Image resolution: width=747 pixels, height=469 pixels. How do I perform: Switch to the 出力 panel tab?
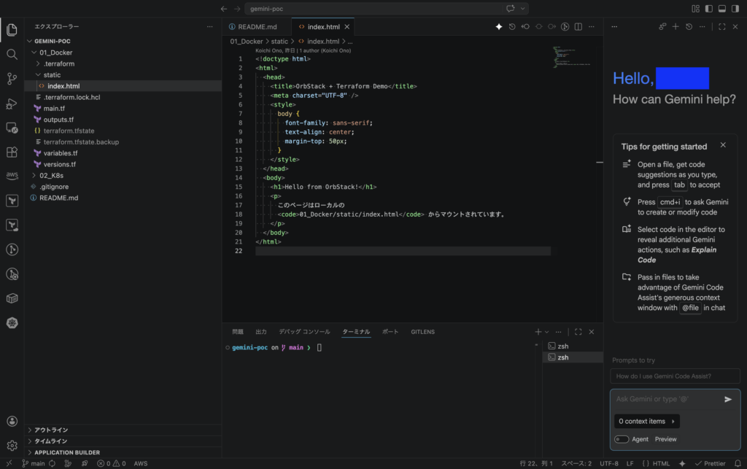260,332
